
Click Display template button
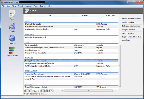[x=132, y=22]
